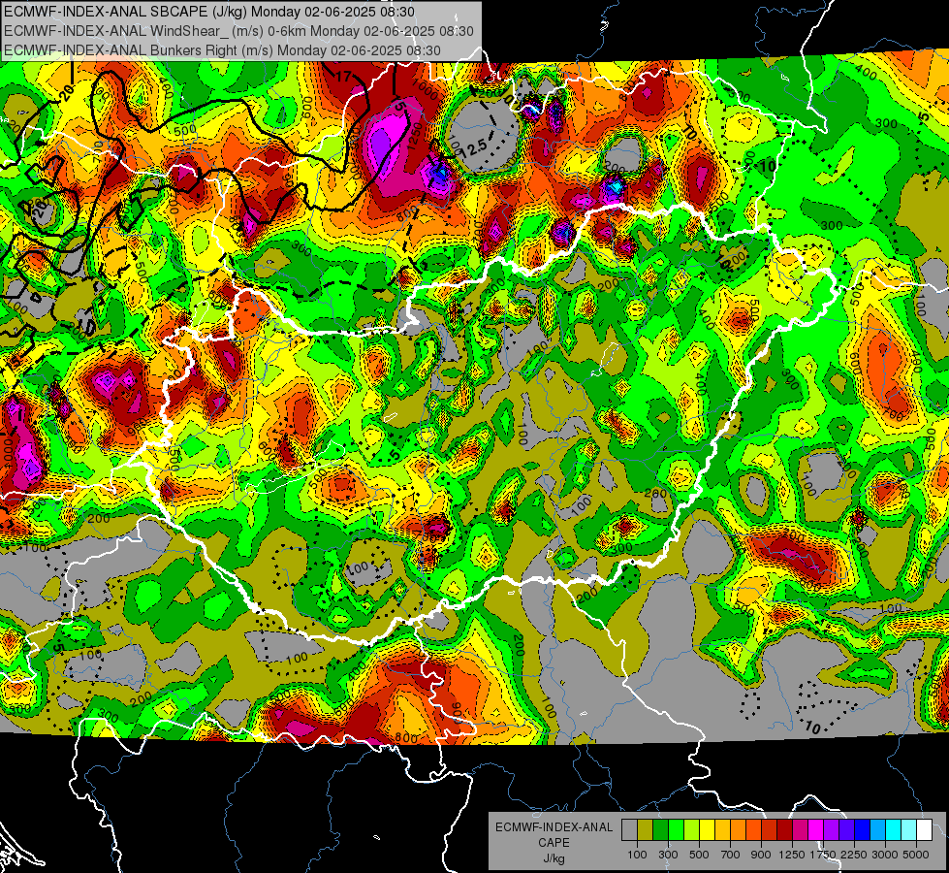Click the bright cyan legend swatch after 3000
This screenshot has height=873, width=949.
894,829
